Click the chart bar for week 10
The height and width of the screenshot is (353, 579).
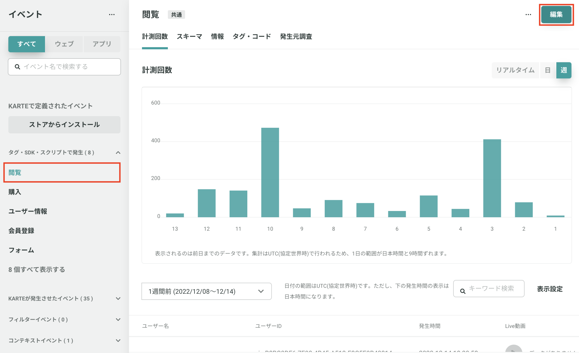(270, 172)
